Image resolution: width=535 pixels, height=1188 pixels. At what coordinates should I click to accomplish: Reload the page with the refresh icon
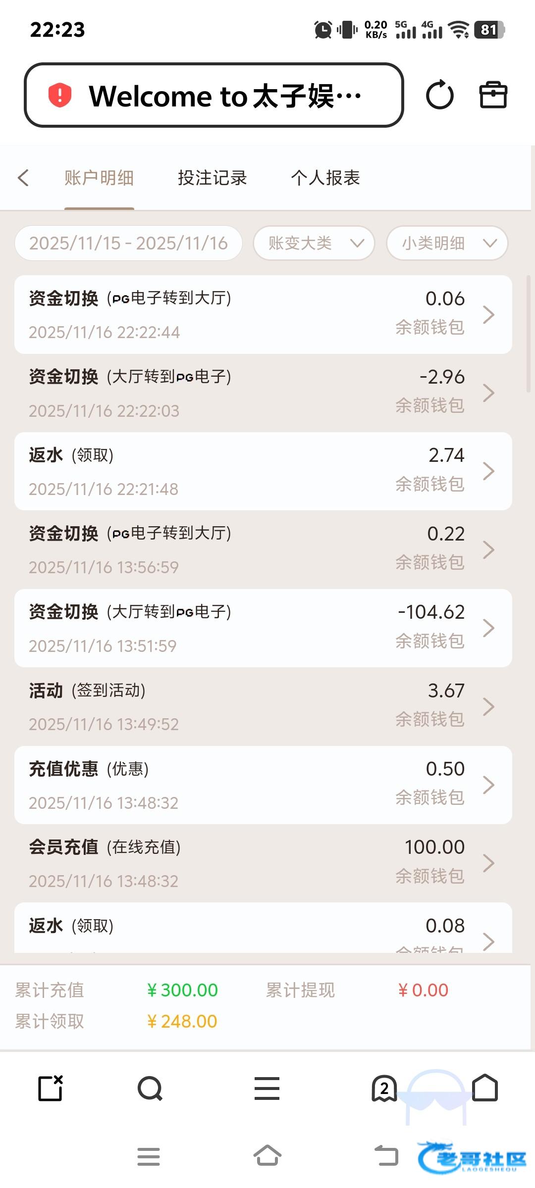(x=439, y=95)
